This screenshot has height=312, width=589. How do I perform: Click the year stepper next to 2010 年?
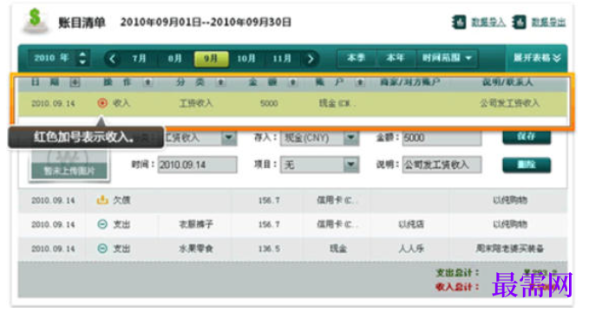tap(82, 58)
